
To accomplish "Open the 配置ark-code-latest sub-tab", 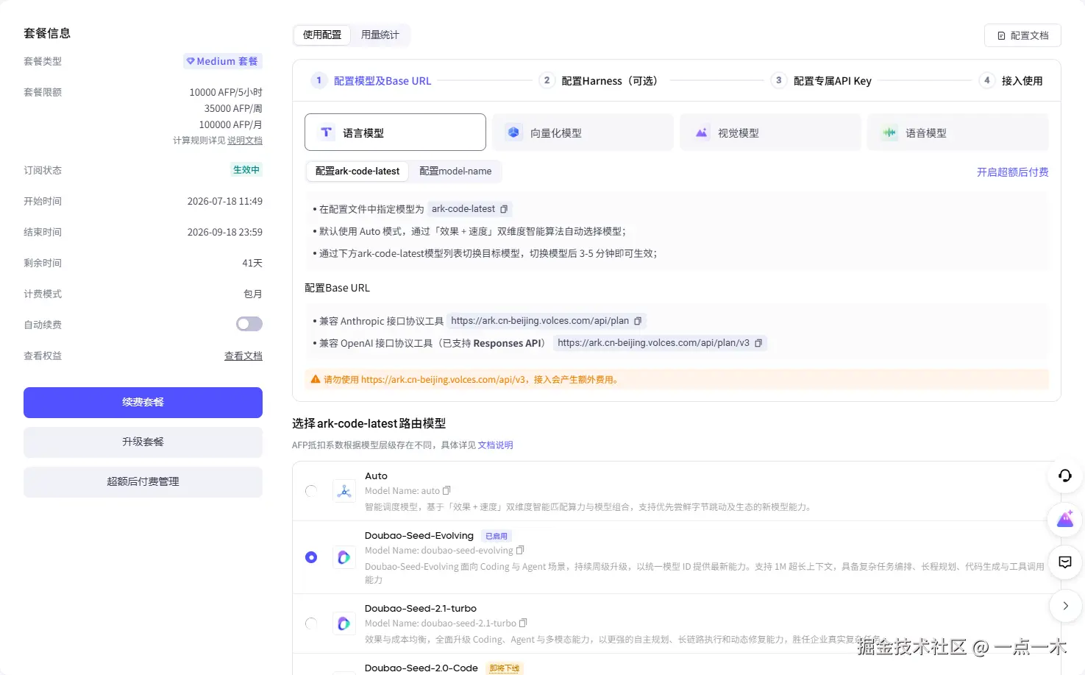I will pos(357,171).
